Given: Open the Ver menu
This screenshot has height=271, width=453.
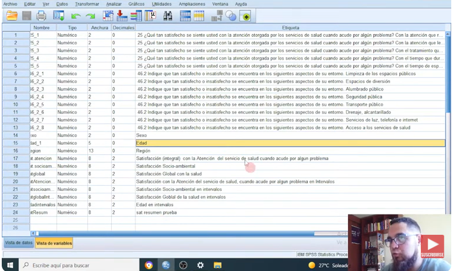Looking at the screenshot, I should coord(46,4).
